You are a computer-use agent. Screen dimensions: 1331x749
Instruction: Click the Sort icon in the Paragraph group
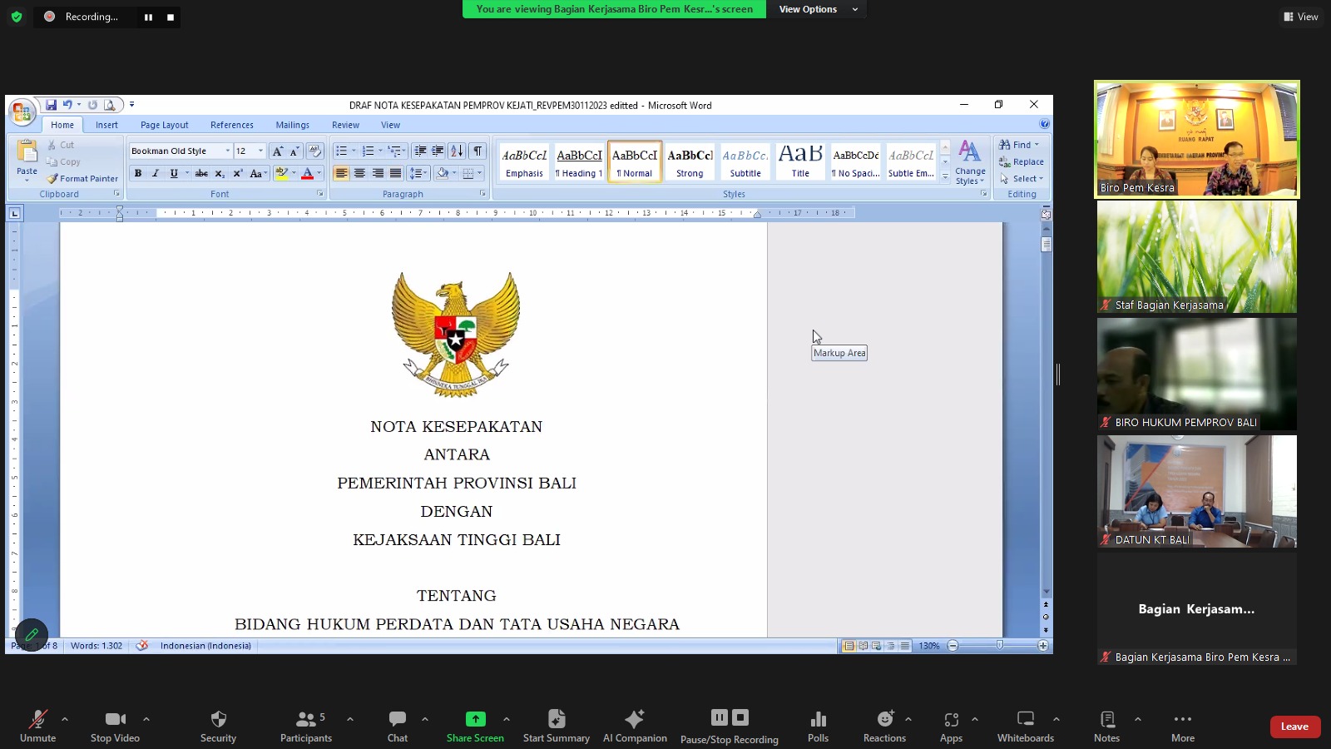[x=457, y=151]
